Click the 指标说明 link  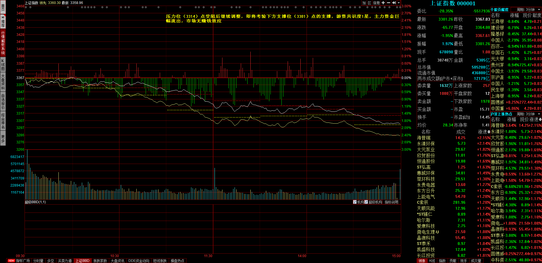391,202
